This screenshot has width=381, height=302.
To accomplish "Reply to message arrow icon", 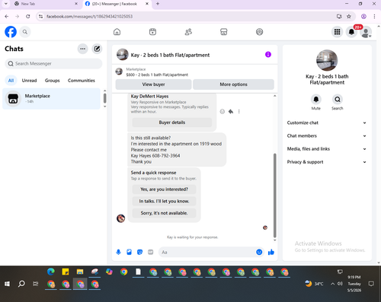I will point(231,111).
